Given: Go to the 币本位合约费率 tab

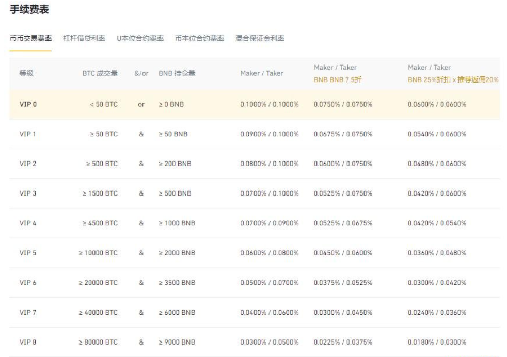Looking at the screenshot, I should (x=199, y=38).
